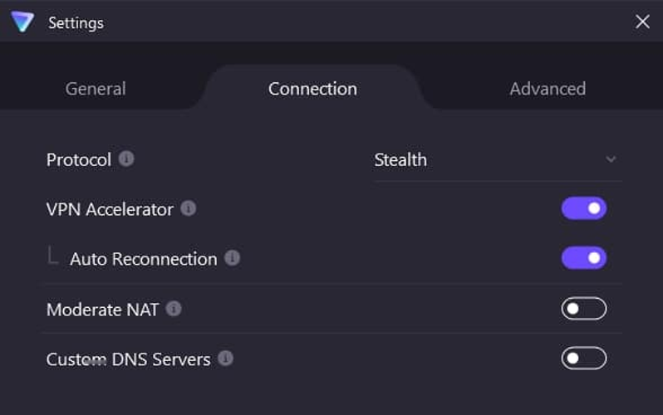Click the Custom DNS Servers label
Screen dimensions: 663x415
[x=128, y=359]
